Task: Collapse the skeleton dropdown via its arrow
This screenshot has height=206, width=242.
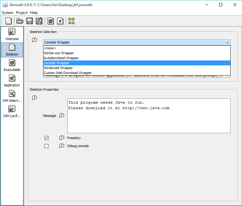Action: point(227,43)
